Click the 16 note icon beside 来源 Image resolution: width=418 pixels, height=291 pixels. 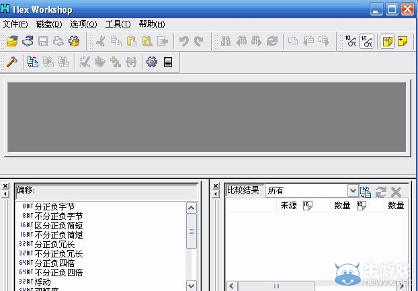[308, 206]
